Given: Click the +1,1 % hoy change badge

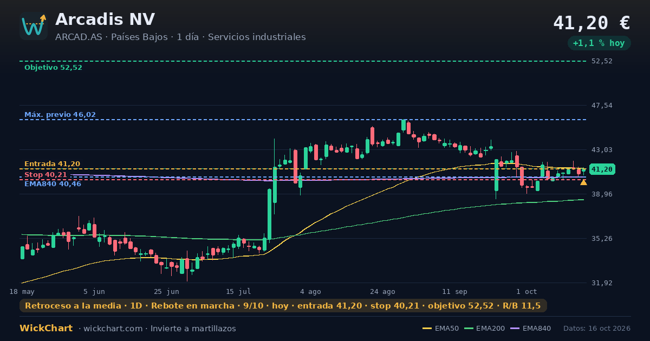Looking at the screenshot, I should click(599, 43).
